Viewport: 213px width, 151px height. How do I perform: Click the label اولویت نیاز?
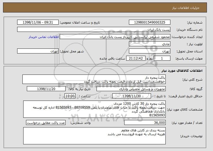[x=195, y=44]
